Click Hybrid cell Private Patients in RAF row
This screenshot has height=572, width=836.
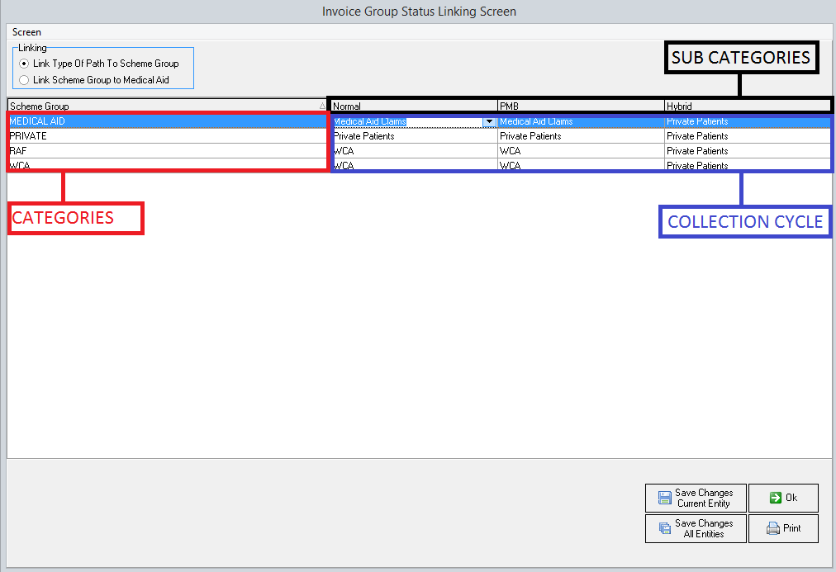pos(748,151)
